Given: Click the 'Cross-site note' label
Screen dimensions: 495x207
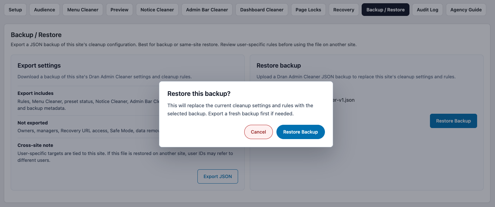Looking at the screenshot, I should point(35,145).
